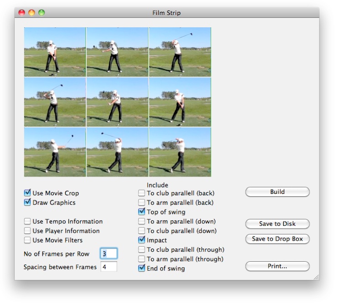Include To club parallell (back) frame
338x305 pixels.
pos(141,193)
